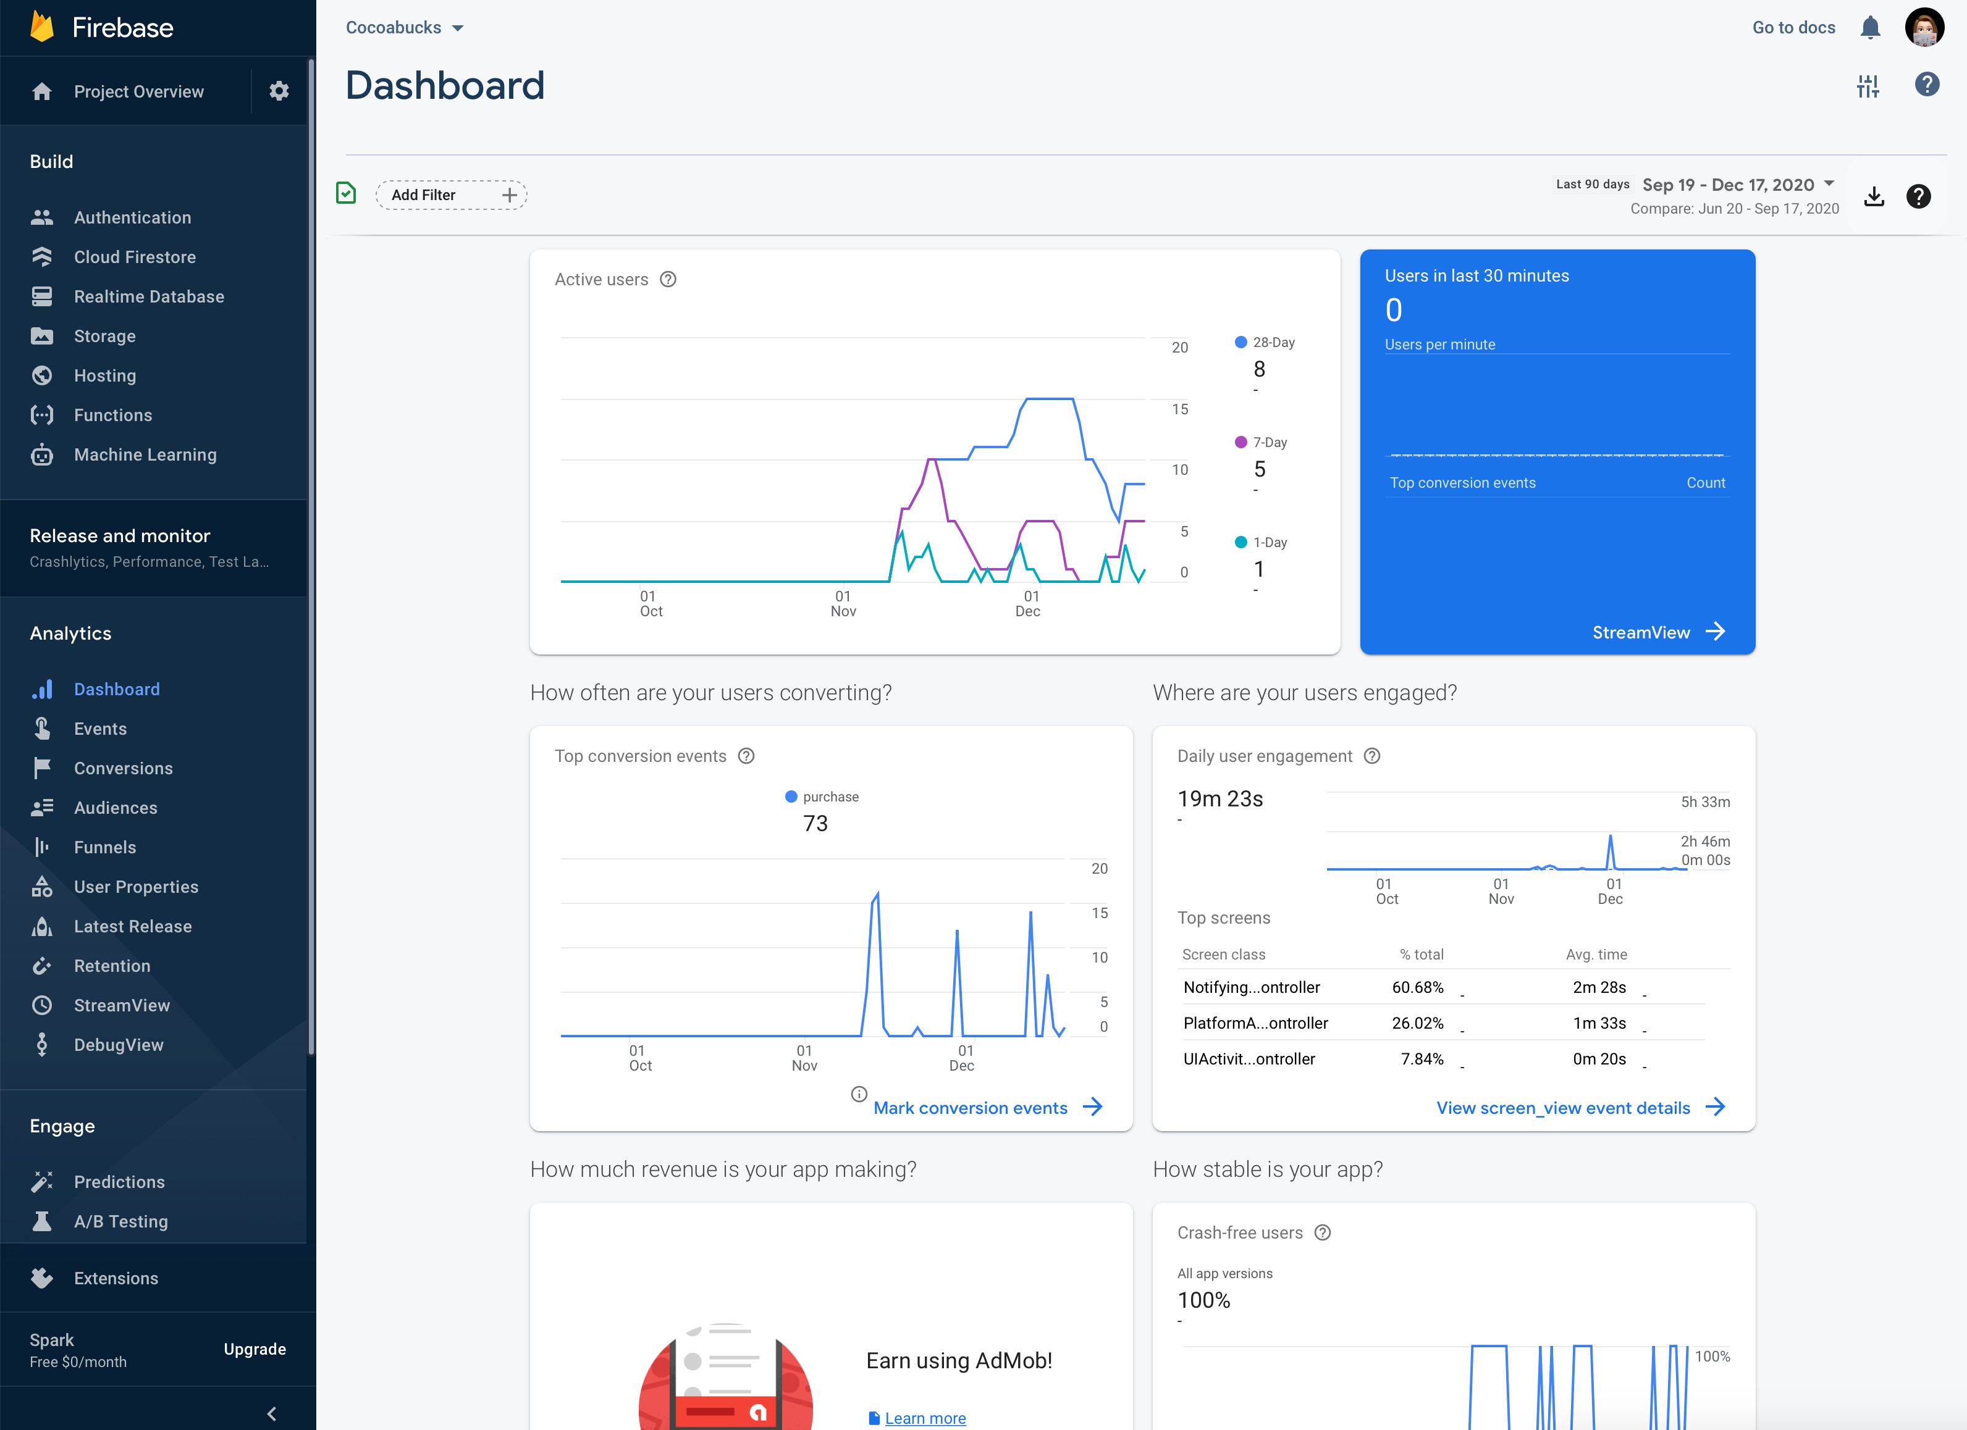Screen dimensions: 1967x1430
Task: Open the Cocoabucks project dropdown
Action: tap(404, 28)
